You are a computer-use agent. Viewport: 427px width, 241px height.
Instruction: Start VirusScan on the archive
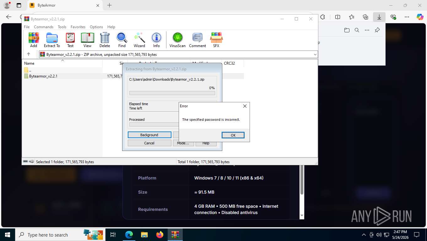tap(177, 40)
